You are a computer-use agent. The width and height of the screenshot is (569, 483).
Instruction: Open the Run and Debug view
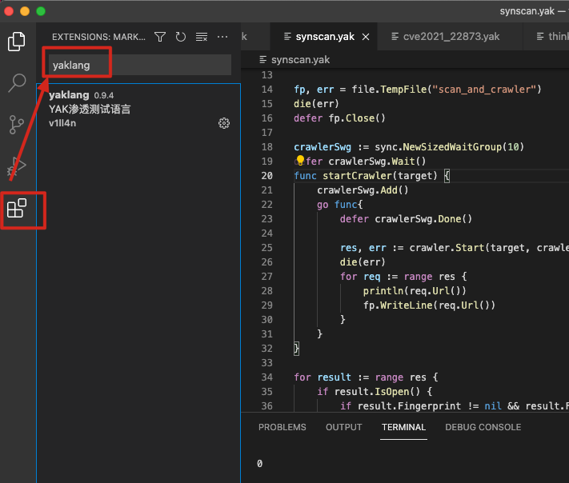17,166
